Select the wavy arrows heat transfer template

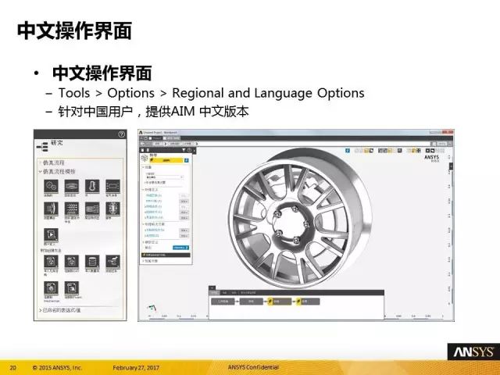71,209
